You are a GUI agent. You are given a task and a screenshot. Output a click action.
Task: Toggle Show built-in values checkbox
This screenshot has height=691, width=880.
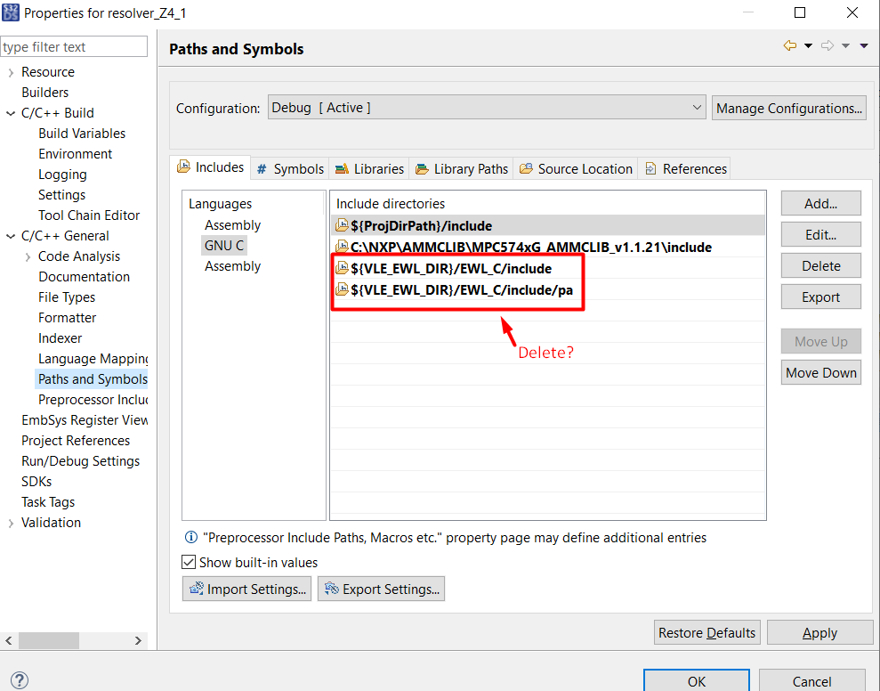[x=189, y=562]
